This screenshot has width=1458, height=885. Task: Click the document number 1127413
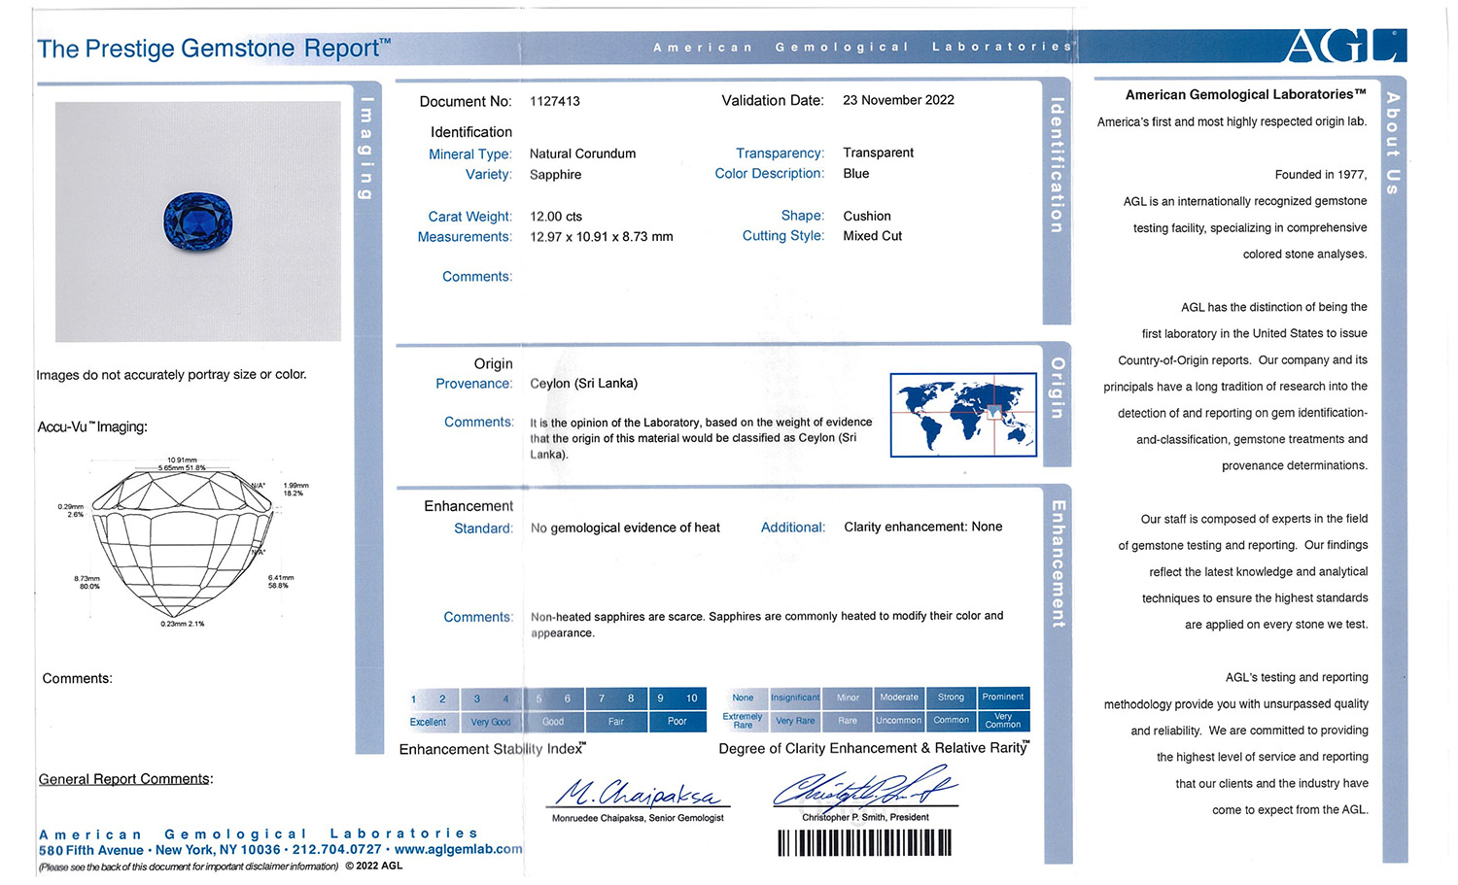click(x=555, y=101)
